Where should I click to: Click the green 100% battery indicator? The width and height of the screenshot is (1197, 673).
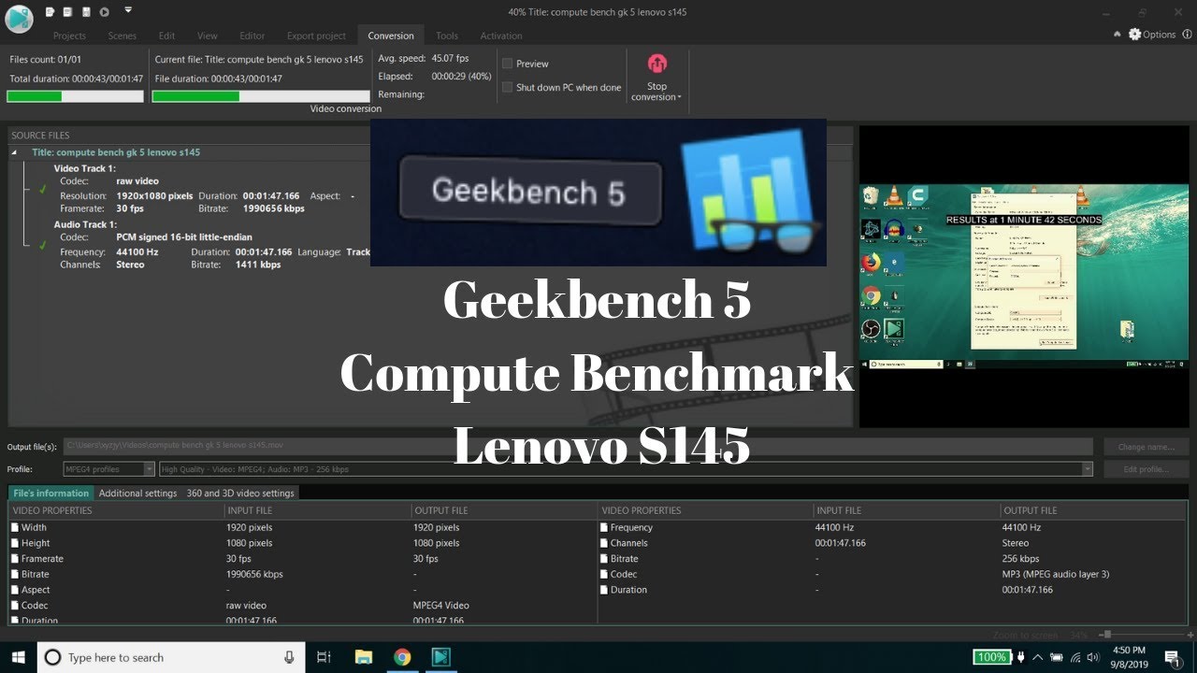click(x=991, y=657)
